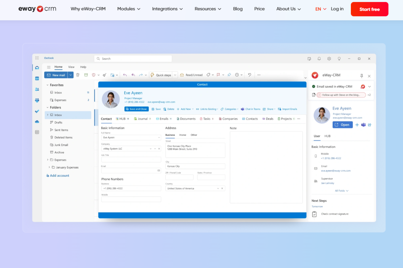Screen dimensions: 403x268
Task: Open the Blog page link
Action: [x=238, y=9]
